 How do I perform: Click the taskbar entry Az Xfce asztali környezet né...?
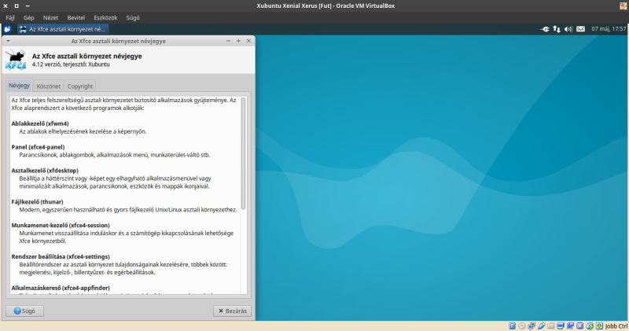pyautogui.click(x=63, y=29)
